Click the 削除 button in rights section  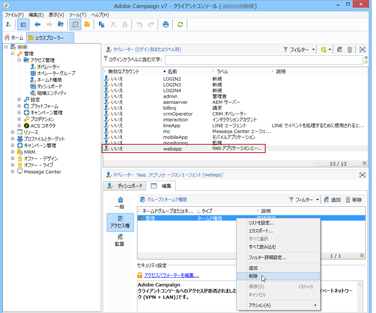coord(353,200)
